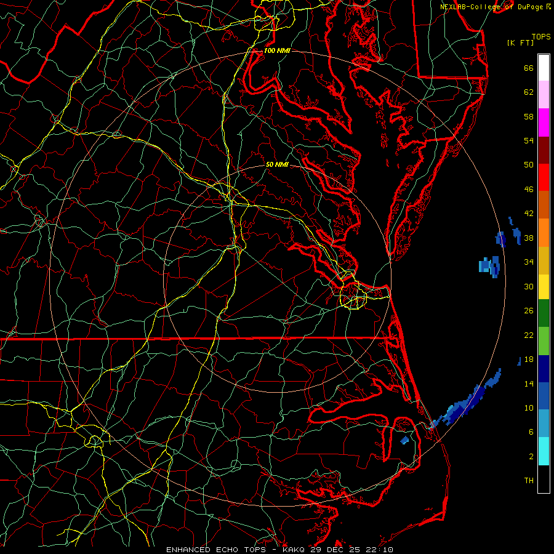
Task: Select the dark green legend swatch
Action: [x=544, y=313]
